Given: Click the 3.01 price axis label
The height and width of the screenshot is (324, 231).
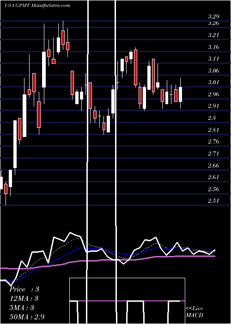Looking at the screenshot, I should (213, 83).
